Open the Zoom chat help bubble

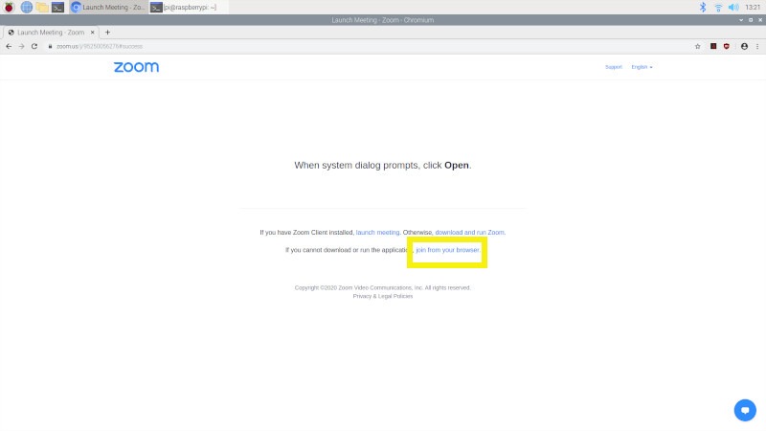(745, 410)
